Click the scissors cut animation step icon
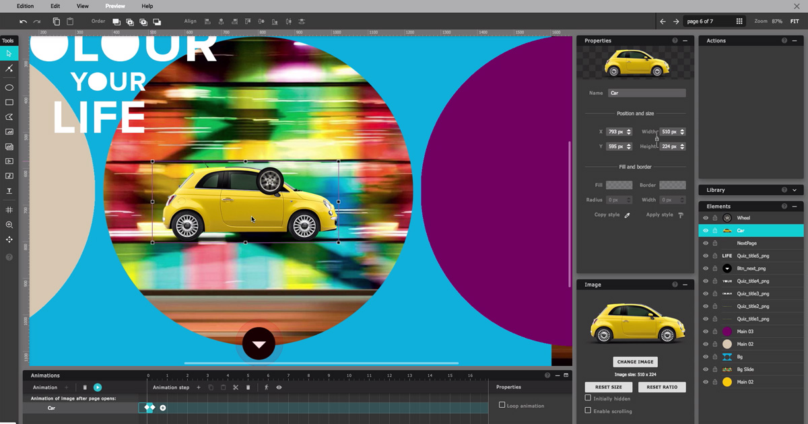Viewport: 808px width, 424px height. (236, 388)
